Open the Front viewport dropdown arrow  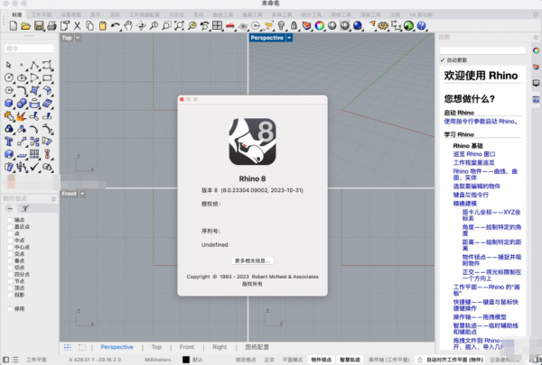82,194
